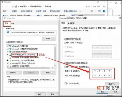Click the search magnifier icon
The image size is (122, 97).
pyautogui.click(x=104, y=6)
